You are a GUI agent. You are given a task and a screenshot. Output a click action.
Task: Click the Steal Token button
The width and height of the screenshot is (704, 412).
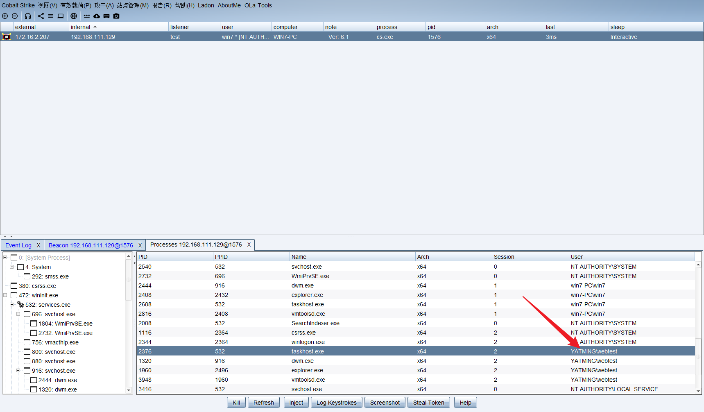429,403
